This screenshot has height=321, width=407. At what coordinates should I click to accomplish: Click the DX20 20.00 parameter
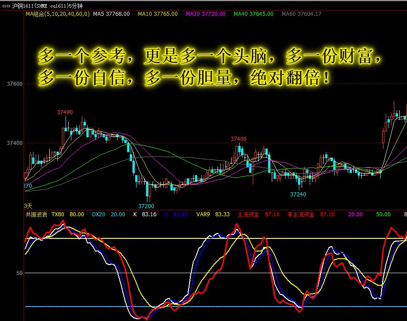(x=109, y=214)
